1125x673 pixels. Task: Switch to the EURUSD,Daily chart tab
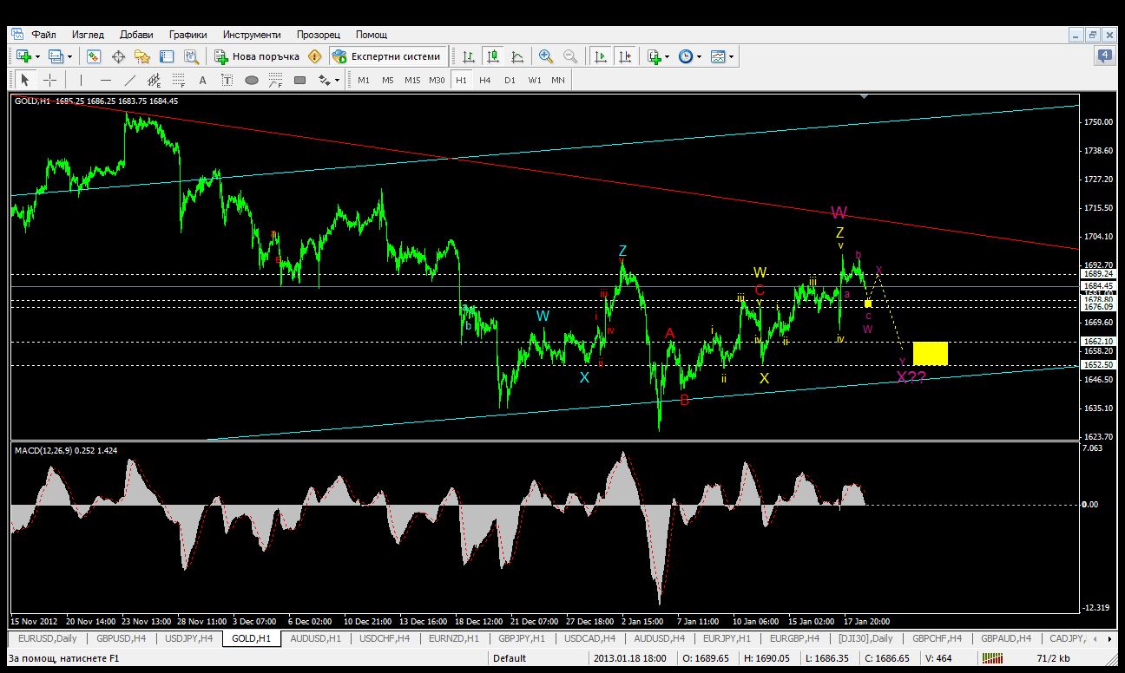pyautogui.click(x=48, y=638)
